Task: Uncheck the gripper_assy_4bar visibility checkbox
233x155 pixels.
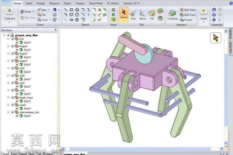Action: pyautogui.click(x=8, y=35)
